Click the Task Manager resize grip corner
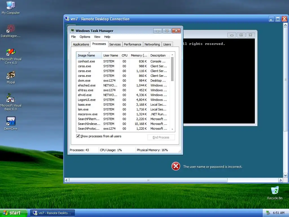Viewport: 289px width, 217px height. coord(179,151)
